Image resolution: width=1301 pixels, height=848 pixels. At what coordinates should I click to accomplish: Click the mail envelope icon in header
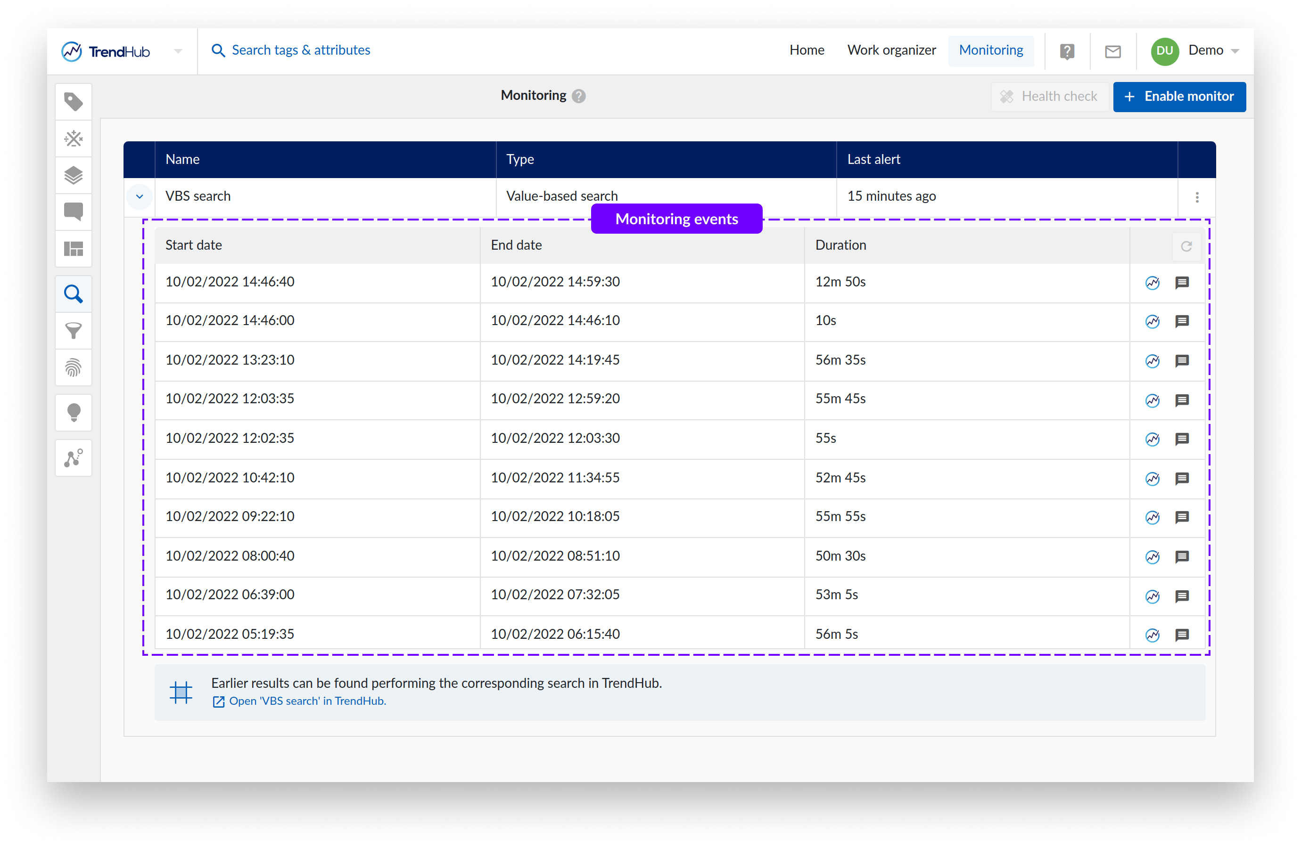tap(1112, 51)
